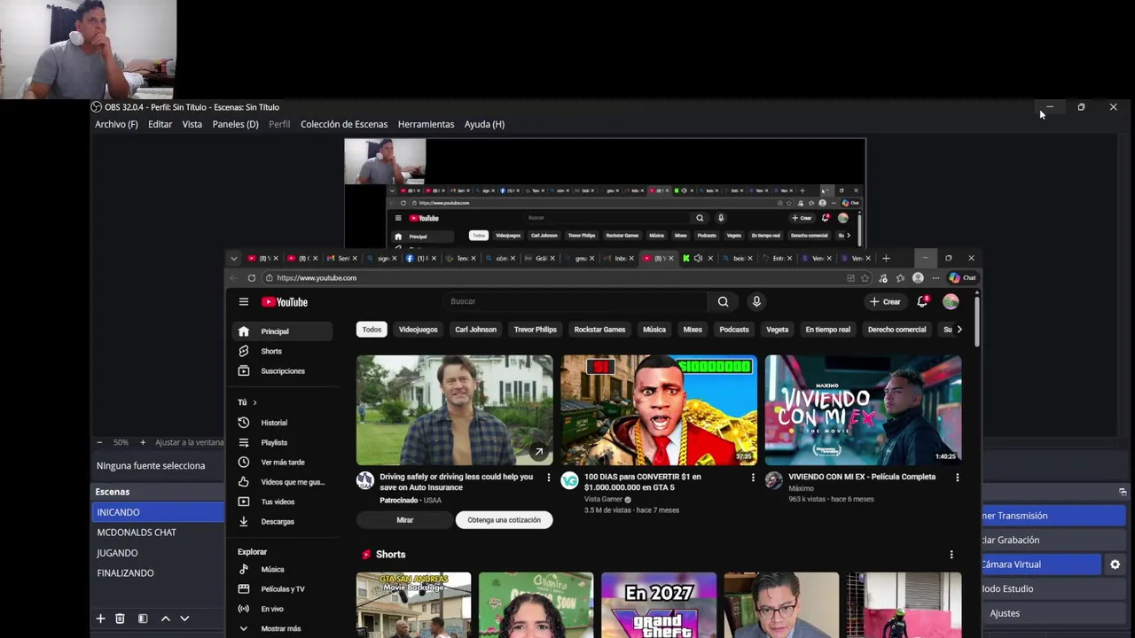This screenshot has width=1135, height=638.
Task: Start voice search with microphone icon
Action: pyautogui.click(x=756, y=301)
